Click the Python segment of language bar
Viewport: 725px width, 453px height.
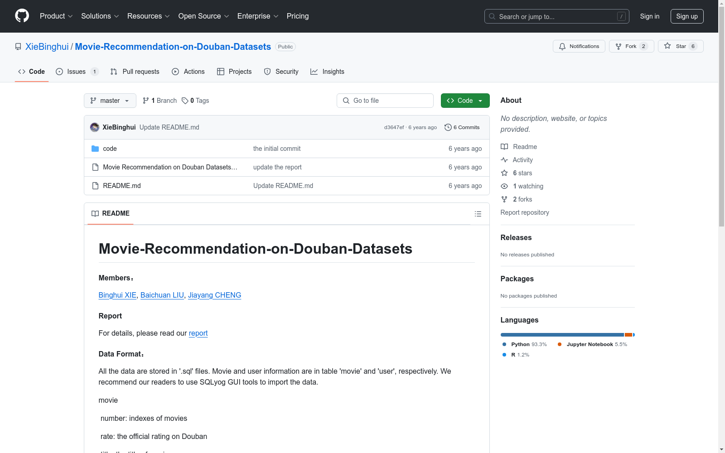pyautogui.click(x=562, y=335)
